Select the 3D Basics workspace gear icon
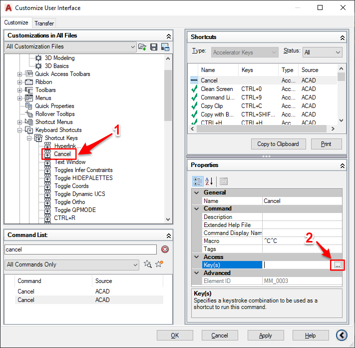The height and width of the screenshot is (348, 355). 38,66
